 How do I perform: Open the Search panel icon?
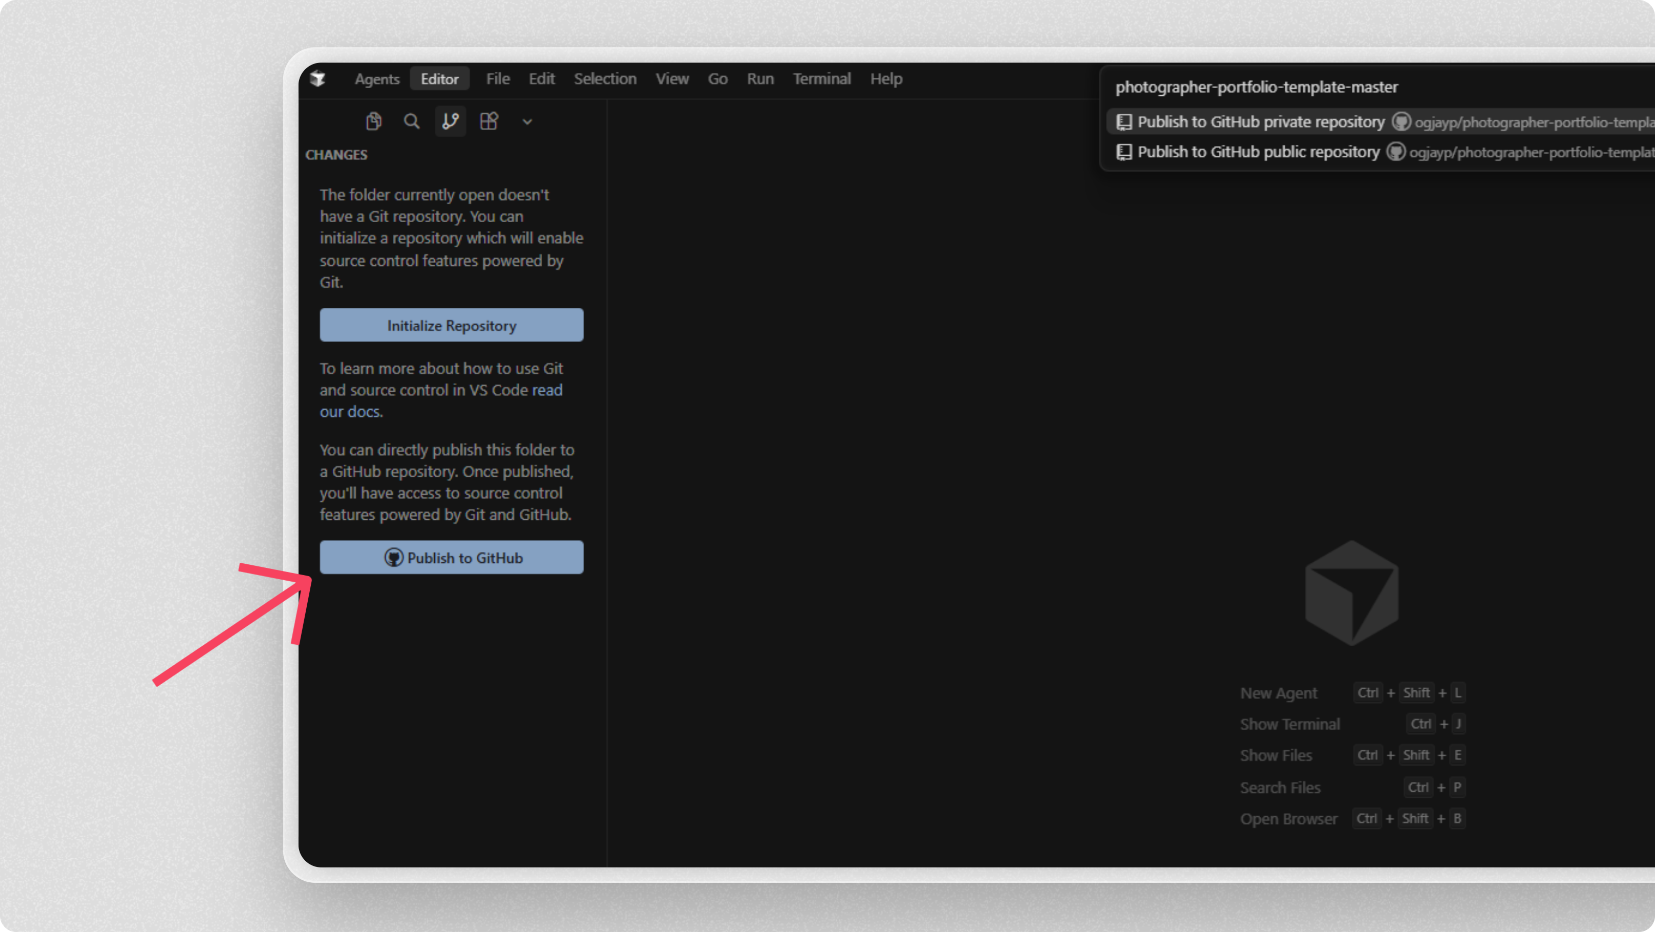coord(412,121)
